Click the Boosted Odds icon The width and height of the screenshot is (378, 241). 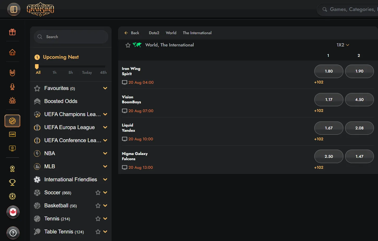37,101
